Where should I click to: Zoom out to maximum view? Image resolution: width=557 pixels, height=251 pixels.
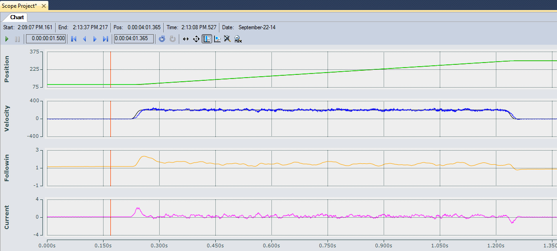pos(238,39)
